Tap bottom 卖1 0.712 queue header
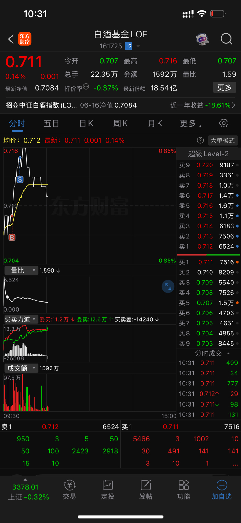The width and height of the screenshot is (241, 523). coord(60,427)
